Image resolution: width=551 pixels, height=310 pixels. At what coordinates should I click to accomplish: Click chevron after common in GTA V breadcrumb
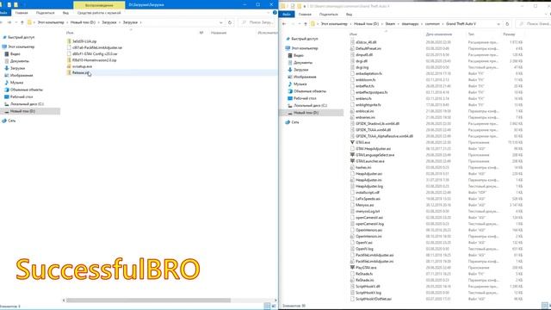[443, 24]
